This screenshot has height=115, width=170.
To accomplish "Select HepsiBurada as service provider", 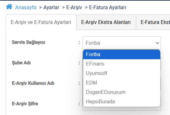I will click(122, 101).
